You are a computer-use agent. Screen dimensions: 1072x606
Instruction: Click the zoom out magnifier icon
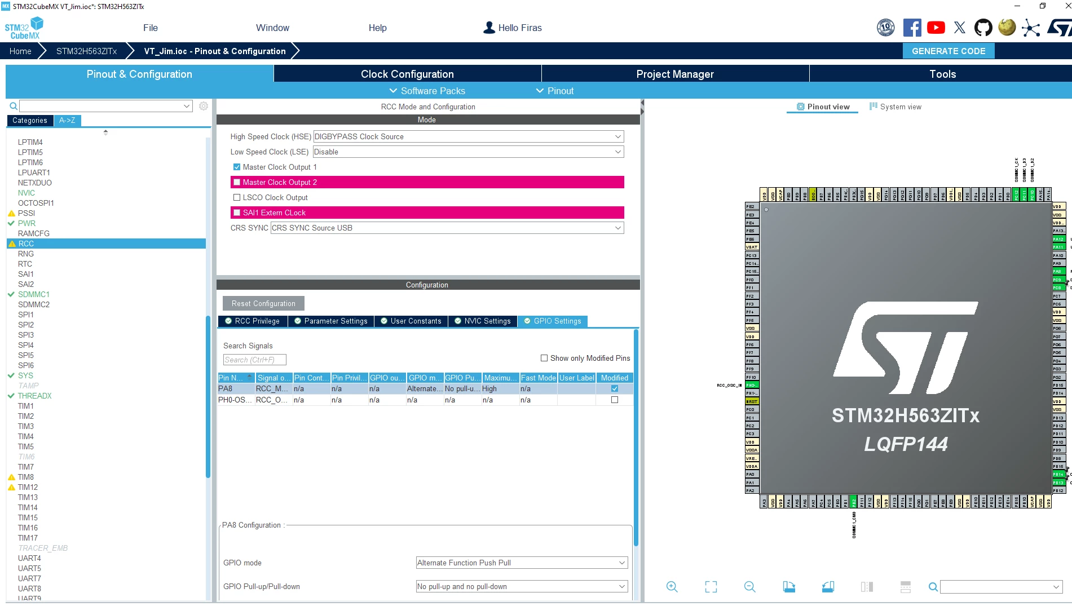pyautogui.click(x=749, y=587)
